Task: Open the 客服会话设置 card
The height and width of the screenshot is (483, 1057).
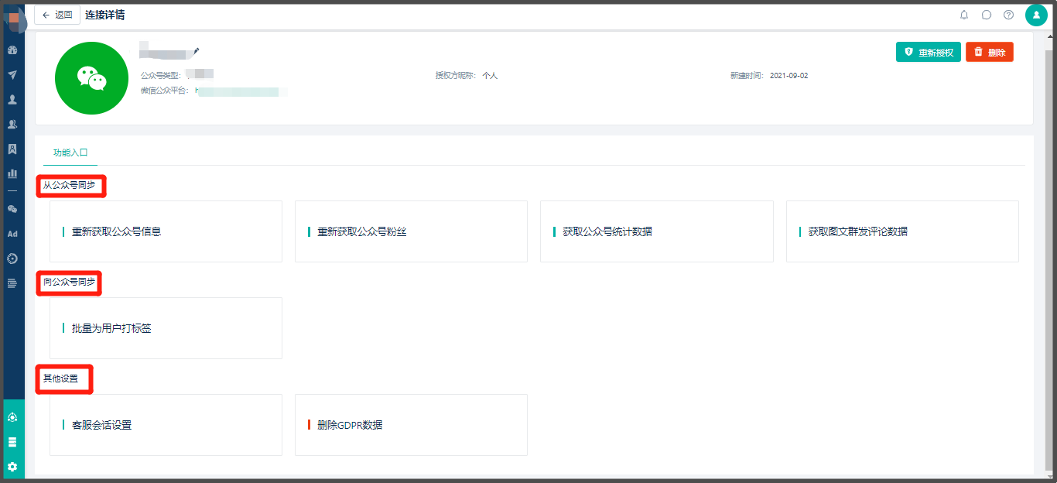Action: 166,425
